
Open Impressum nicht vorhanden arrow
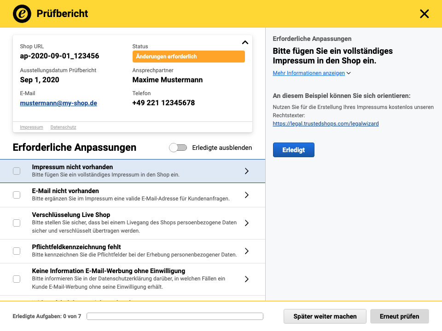(x=247, y=171)
